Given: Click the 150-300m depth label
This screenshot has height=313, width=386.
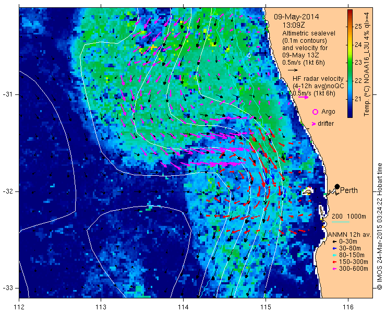Looking at the screenshot, I should click(354, 262).
